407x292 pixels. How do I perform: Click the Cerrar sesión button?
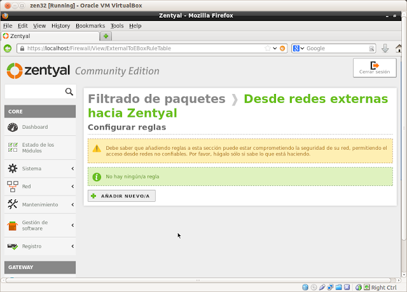coord(375,68)
